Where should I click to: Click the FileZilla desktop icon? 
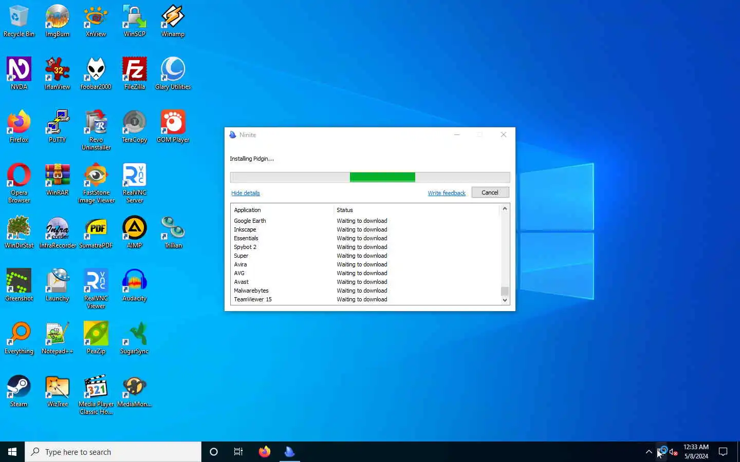[x=135, y=74]
